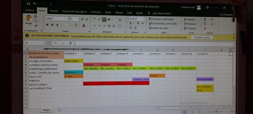Open the find and select magnifier icon
Screen dimensions: 253x114
(x=212, y=24)
